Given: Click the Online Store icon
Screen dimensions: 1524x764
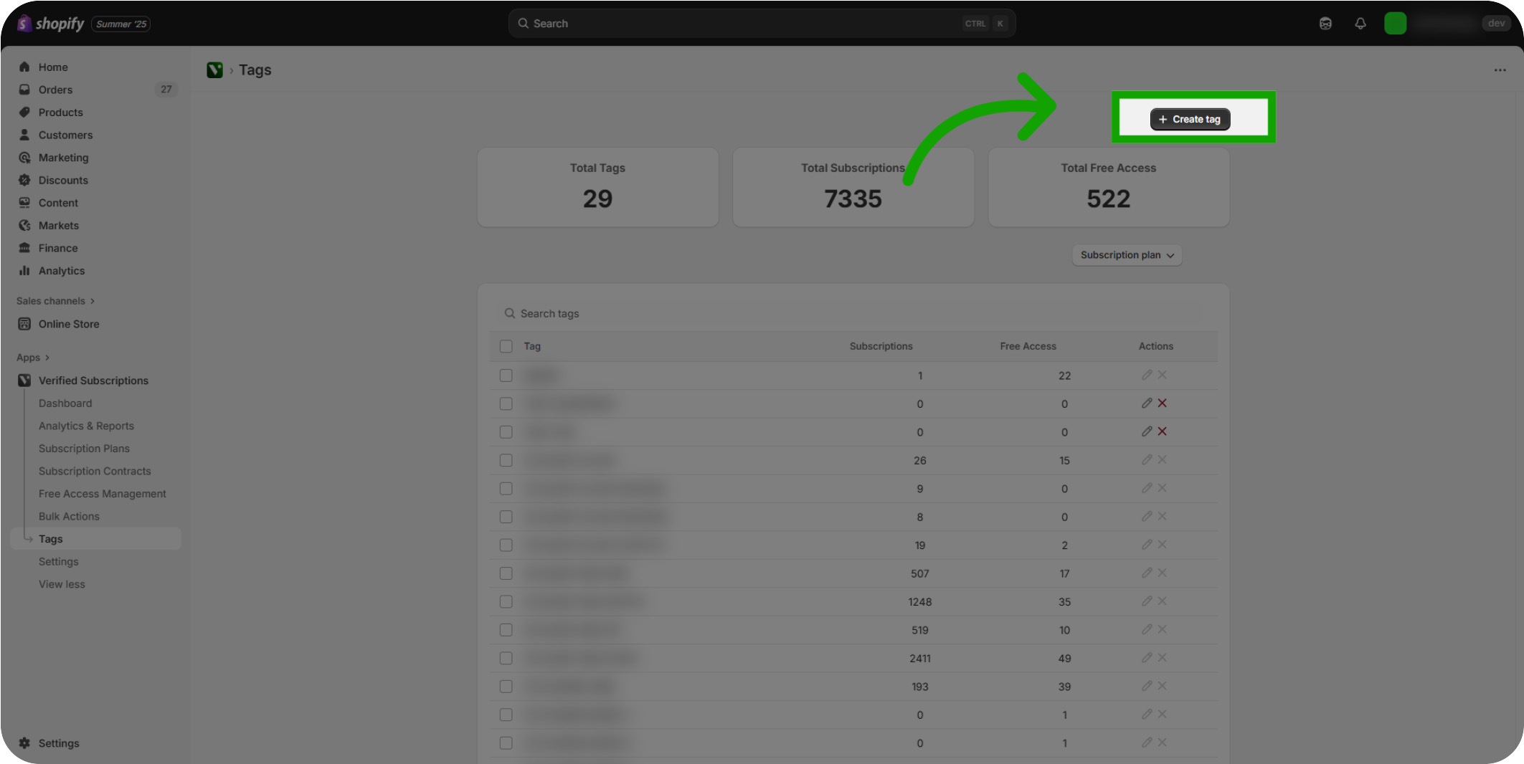Looking at the screenshot, I should tap(24, 324).
